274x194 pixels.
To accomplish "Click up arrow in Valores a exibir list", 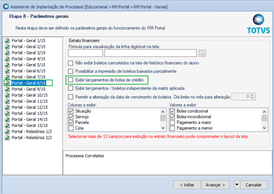I will pos(264,112).
